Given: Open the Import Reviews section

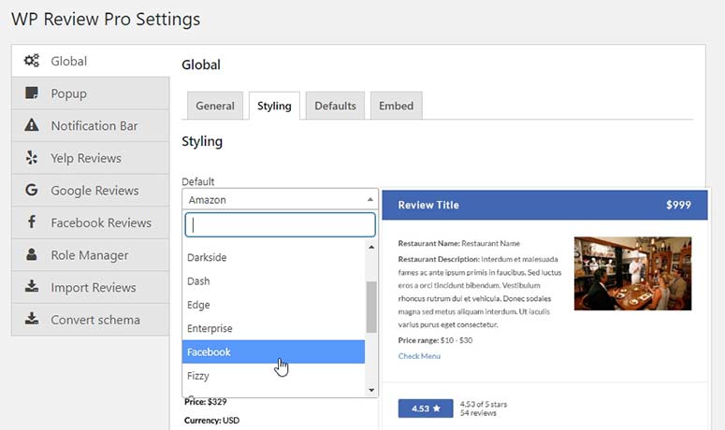Looking at the screenshot, I should coord(91,287).
